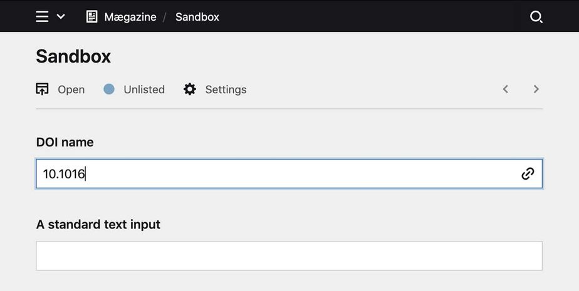Toggle the Unlisted page status
Viewport: 579px width, 291px height.
tap(144, 89)
